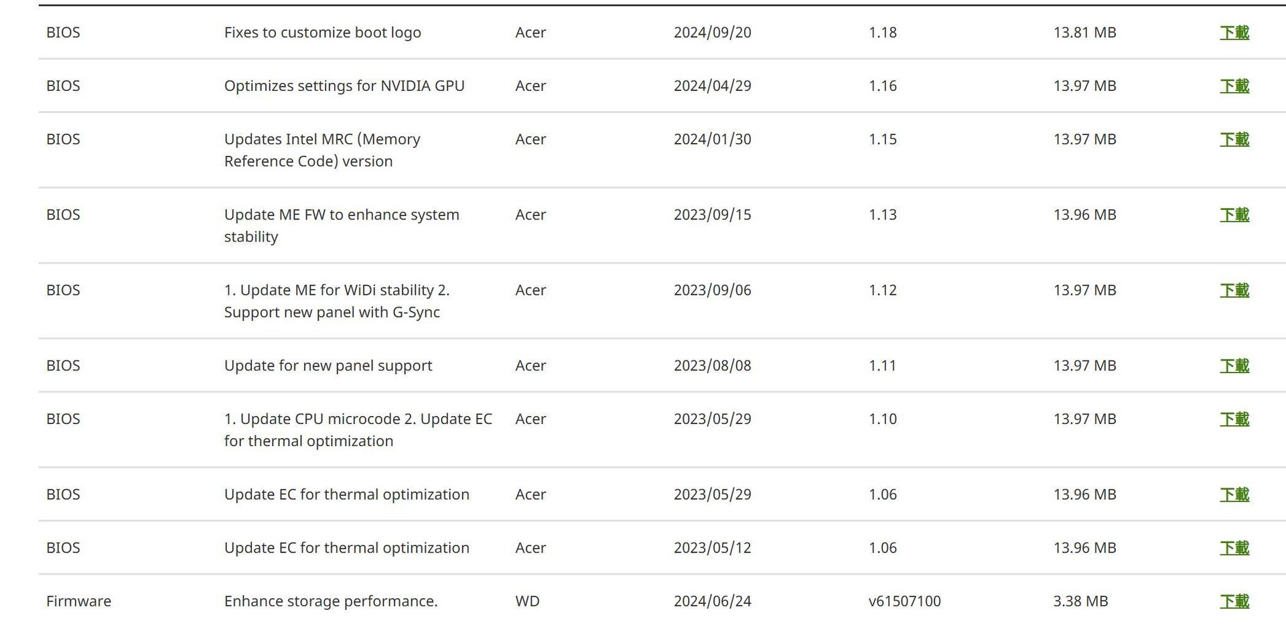Click "Fixes to customize boot logo" description
The height and width of the screenshot is (626, 1286).
click(322, 33)
